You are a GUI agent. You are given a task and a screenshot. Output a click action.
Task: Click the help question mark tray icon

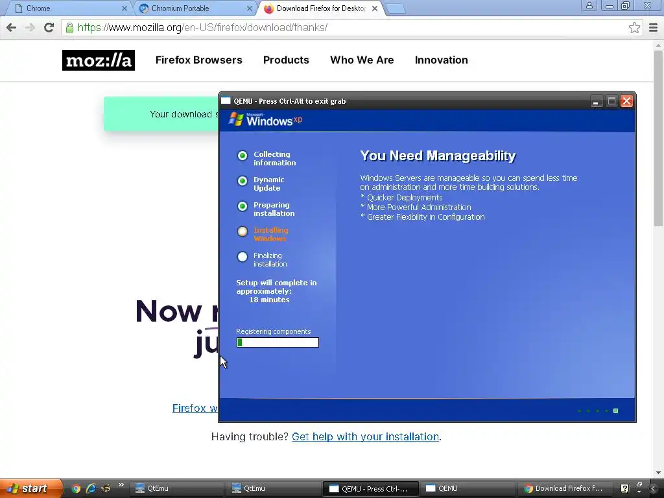[x=624, y=488]
